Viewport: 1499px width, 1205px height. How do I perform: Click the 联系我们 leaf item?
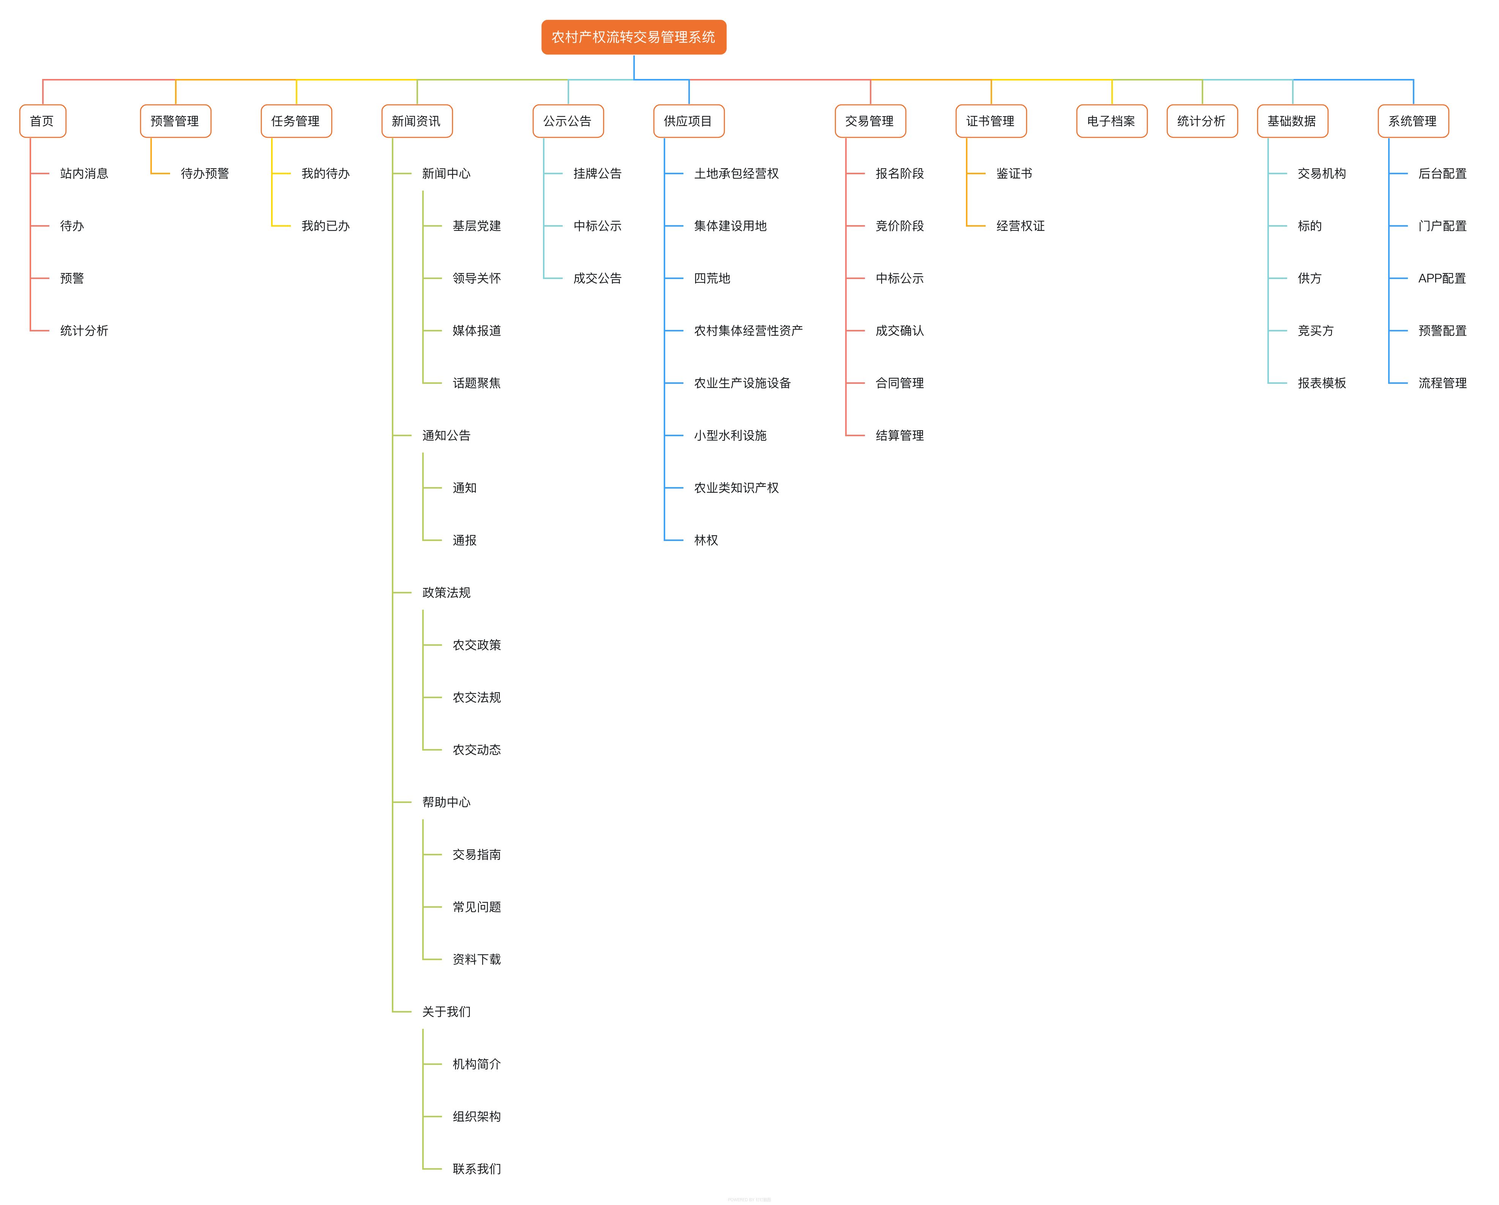[476, 1169]
